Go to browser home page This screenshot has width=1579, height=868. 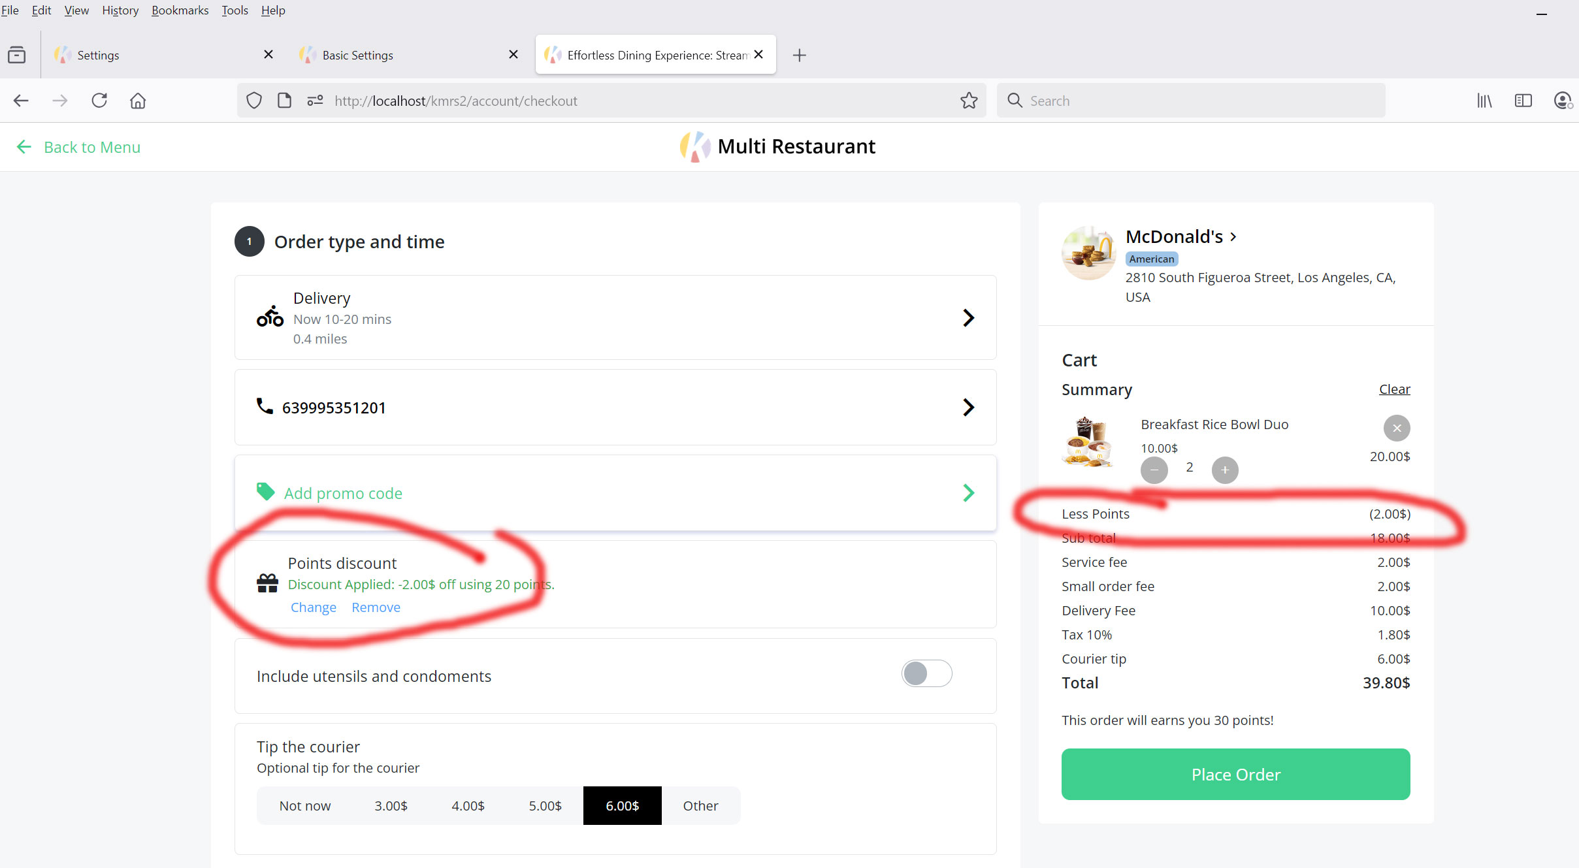pos(138,101)
